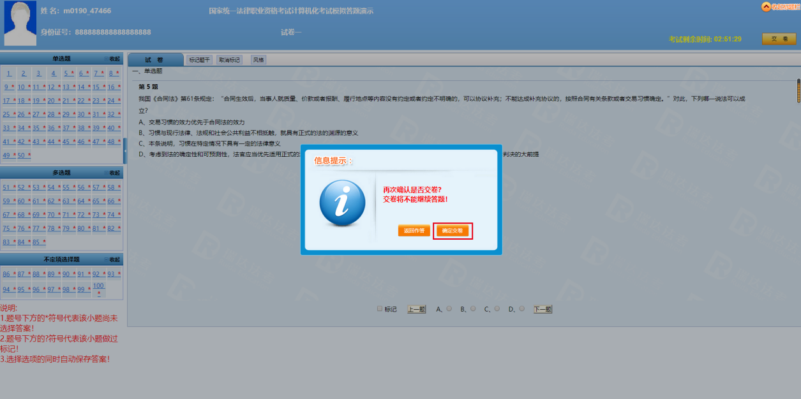Collapse the 单选题 section with 收起
Screen dimensions: 801x399
112,59
